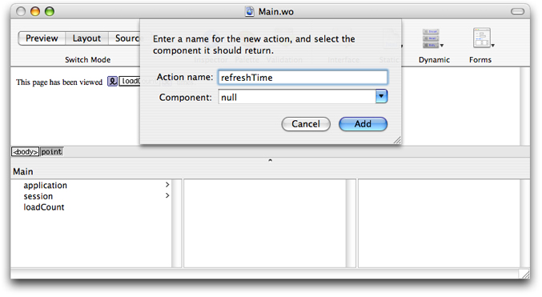Click the split pane collapse arrow
542x297 pixels.
(271, 160)
